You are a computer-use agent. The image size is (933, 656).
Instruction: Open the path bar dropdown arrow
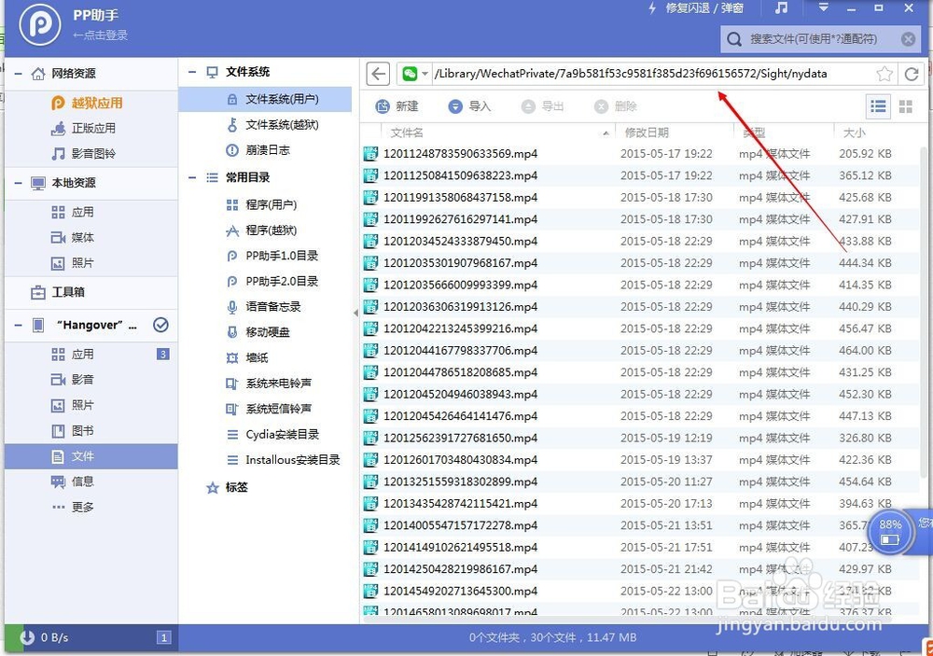pos(425,74)
